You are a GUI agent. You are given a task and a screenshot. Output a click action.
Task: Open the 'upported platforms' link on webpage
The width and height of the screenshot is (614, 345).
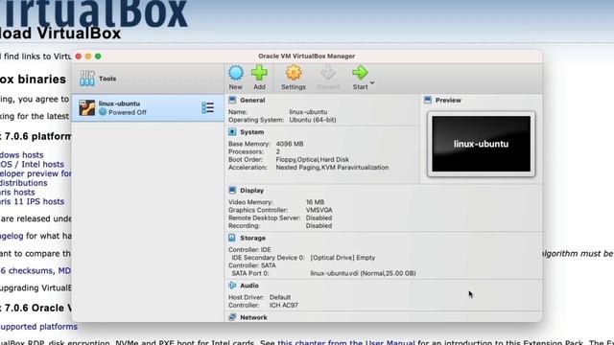pos(38,327)
